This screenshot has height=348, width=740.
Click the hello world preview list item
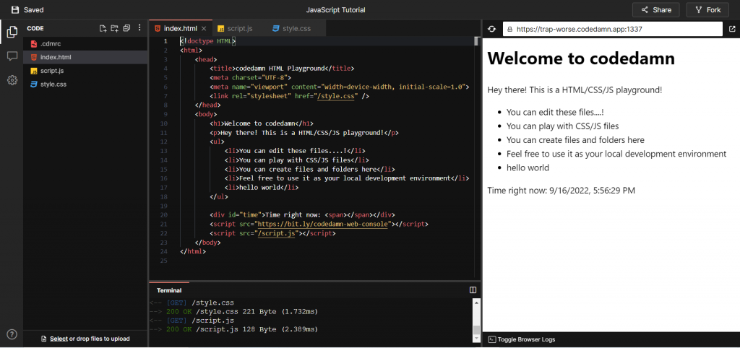[x=528, y=168]
